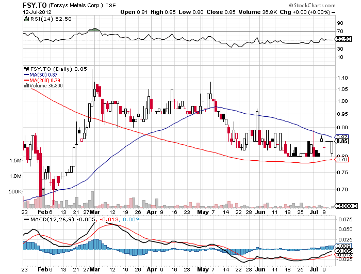Click the 1.10 price axis label
The image size is (361, 274).
(x=342, y=78)
